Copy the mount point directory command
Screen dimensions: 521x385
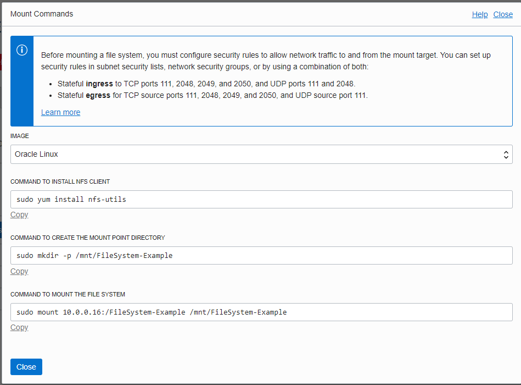point(19,271)
